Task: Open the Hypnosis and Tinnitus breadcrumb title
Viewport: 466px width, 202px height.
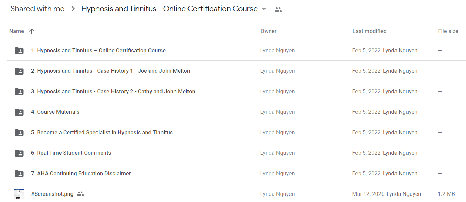Action: click(169, 9)
